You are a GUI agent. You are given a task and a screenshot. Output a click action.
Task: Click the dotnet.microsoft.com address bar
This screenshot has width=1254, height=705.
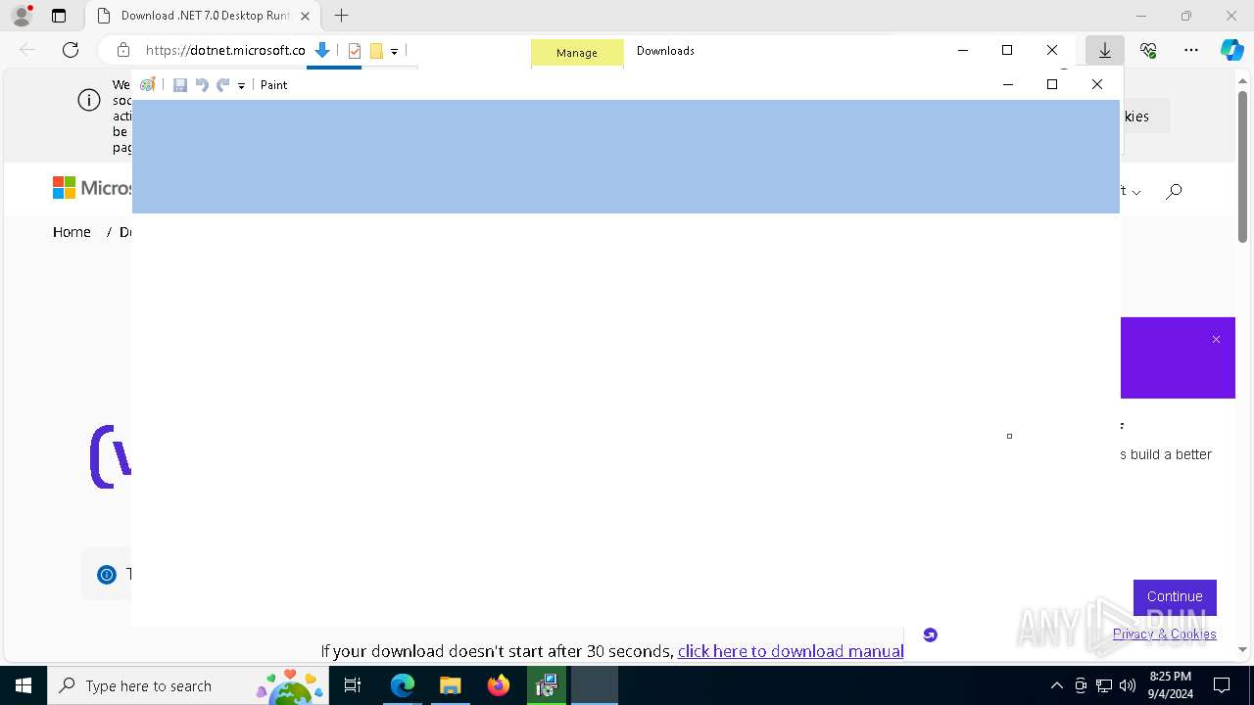click(x=225, y=50)
